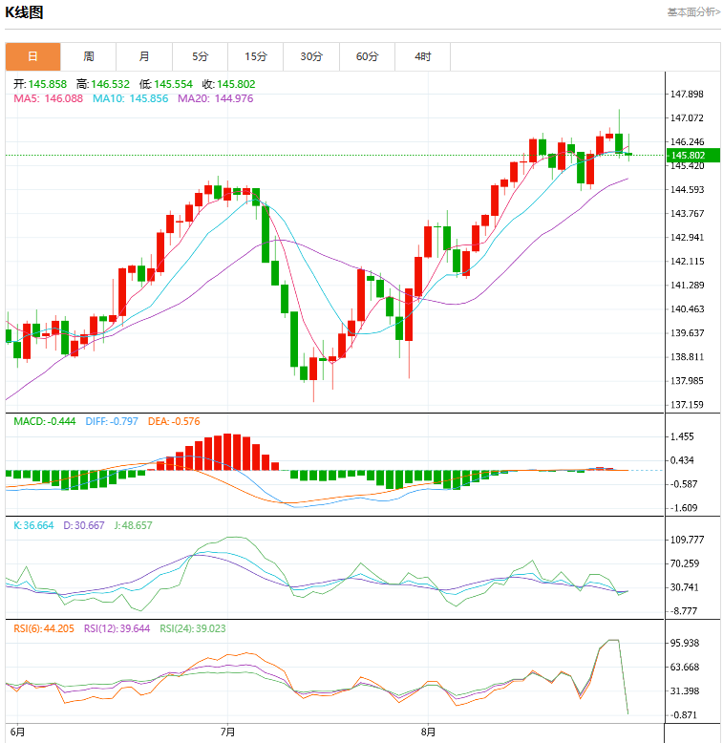
Task: Open the 15分 interval tab
Action: point(256,56)
